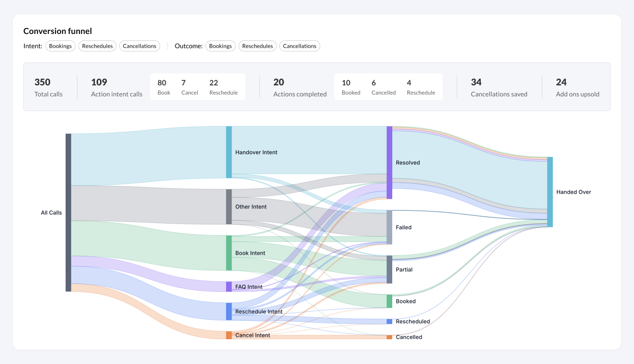The width and height of the screenshot is (634, 364).
Task: Toggle the Intent Cancellations filter chip
Action: [139, 46]
